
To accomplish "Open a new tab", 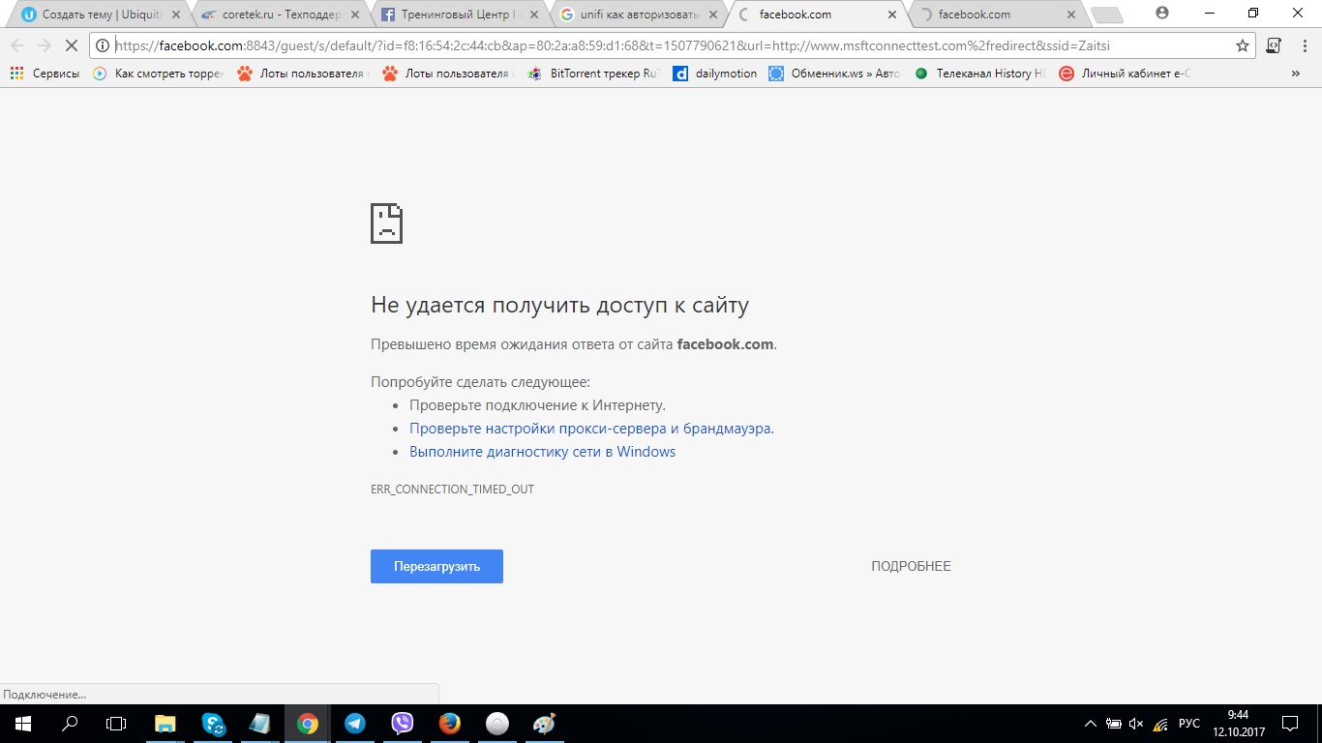I will [x=1107, y=15].
